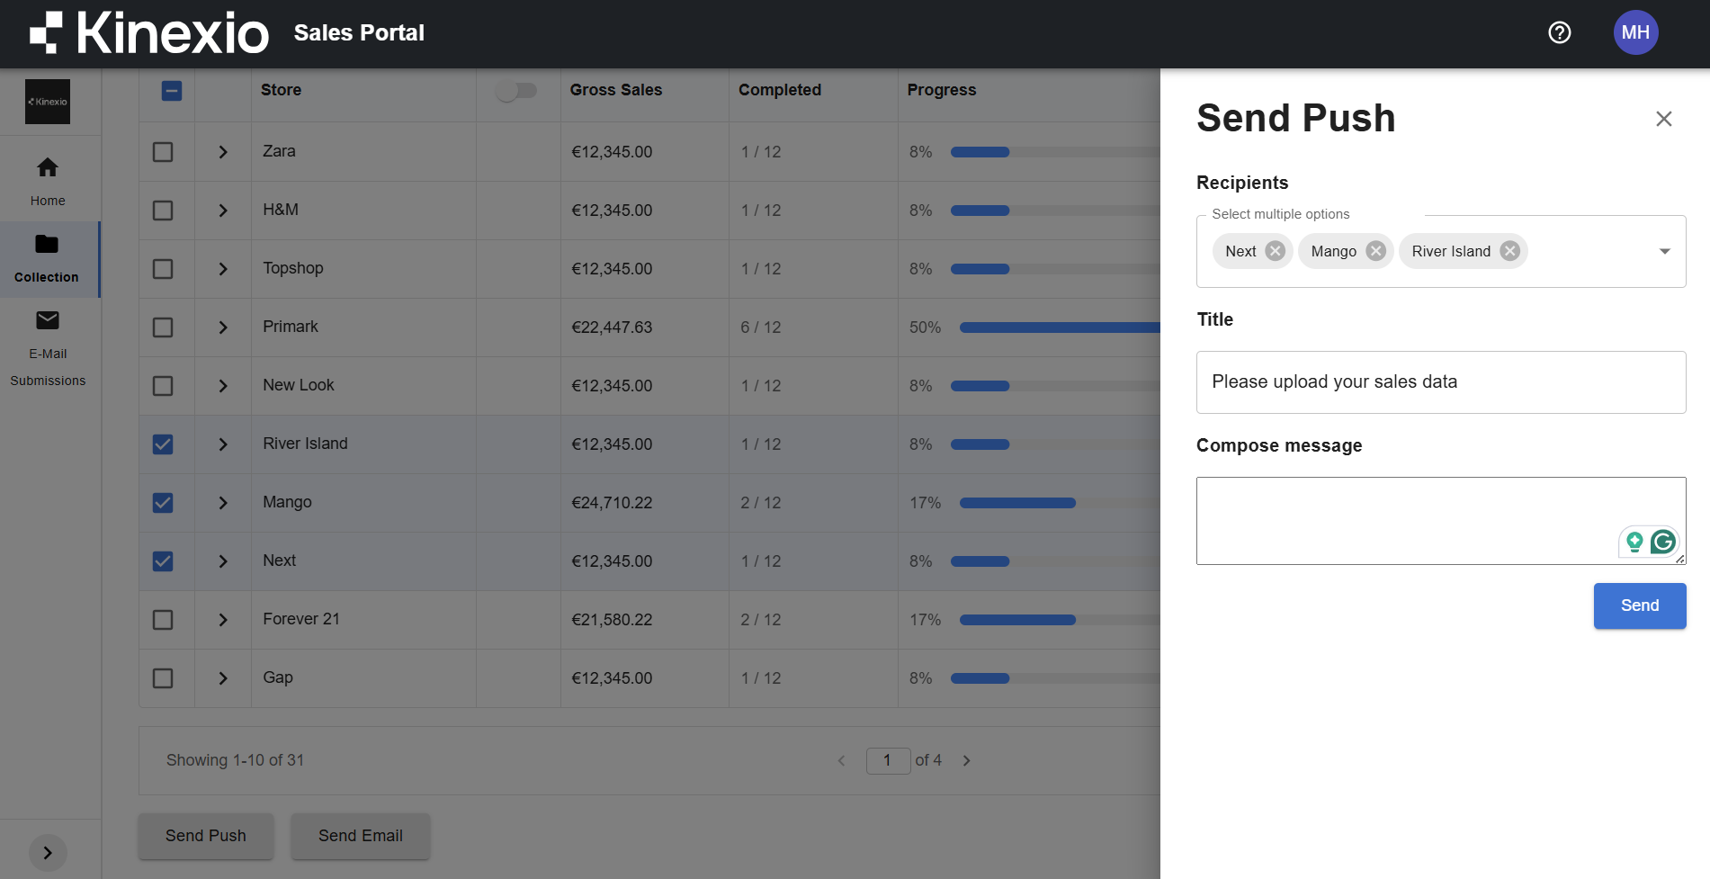The width and height of the screenshot is (1710, 879).
Task: Expand the sidebar with bottom arrow
Action: [48, 852]
